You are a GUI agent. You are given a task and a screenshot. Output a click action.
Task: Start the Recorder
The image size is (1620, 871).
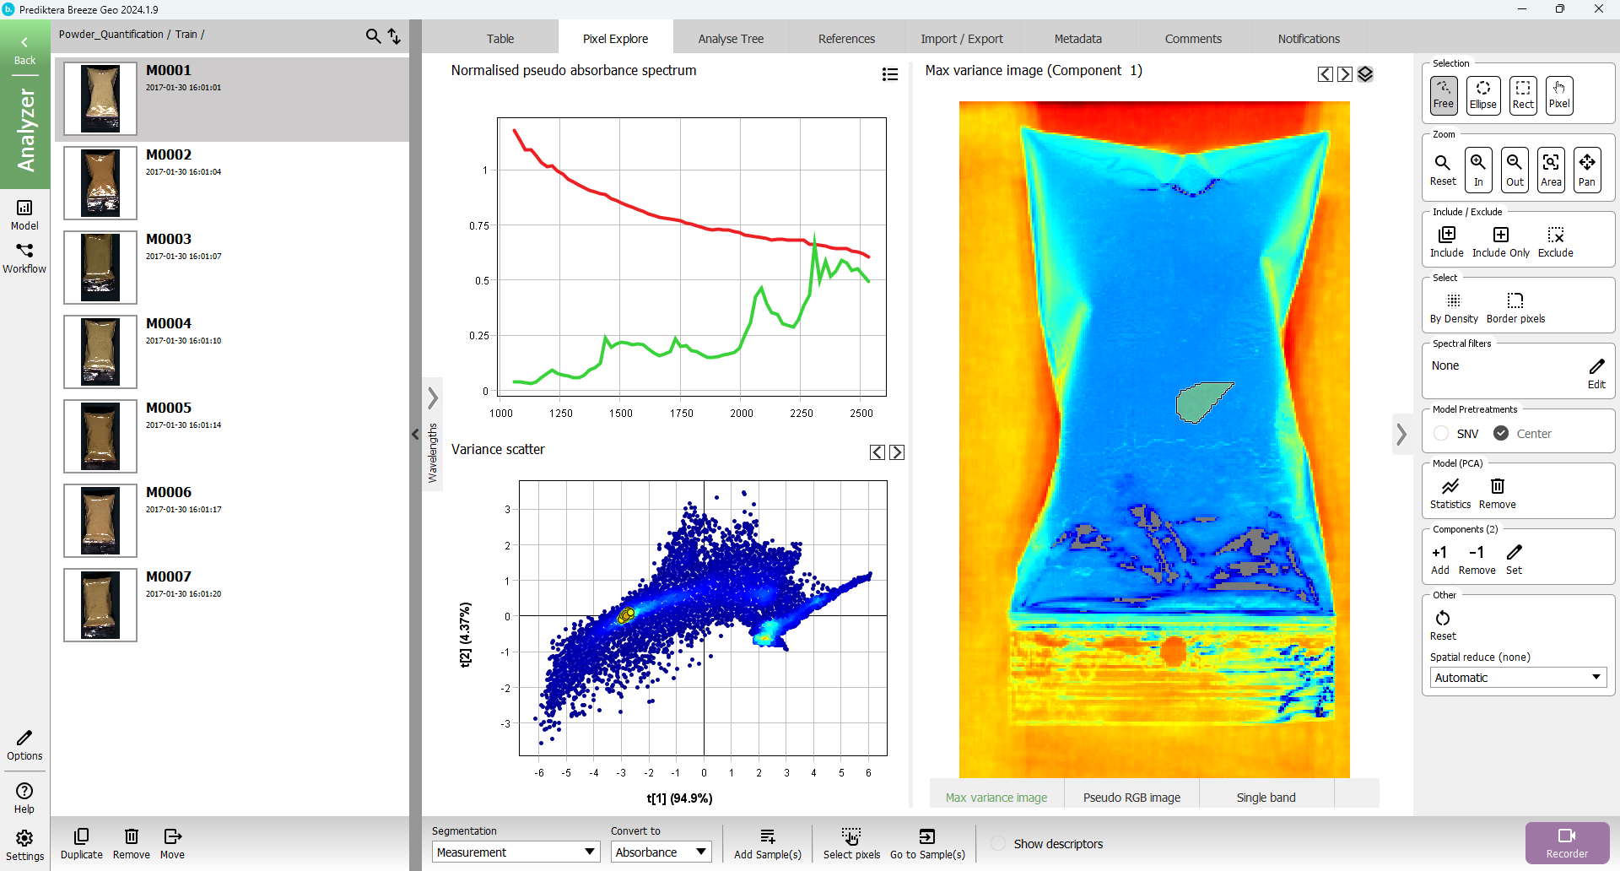(1567, 842)
